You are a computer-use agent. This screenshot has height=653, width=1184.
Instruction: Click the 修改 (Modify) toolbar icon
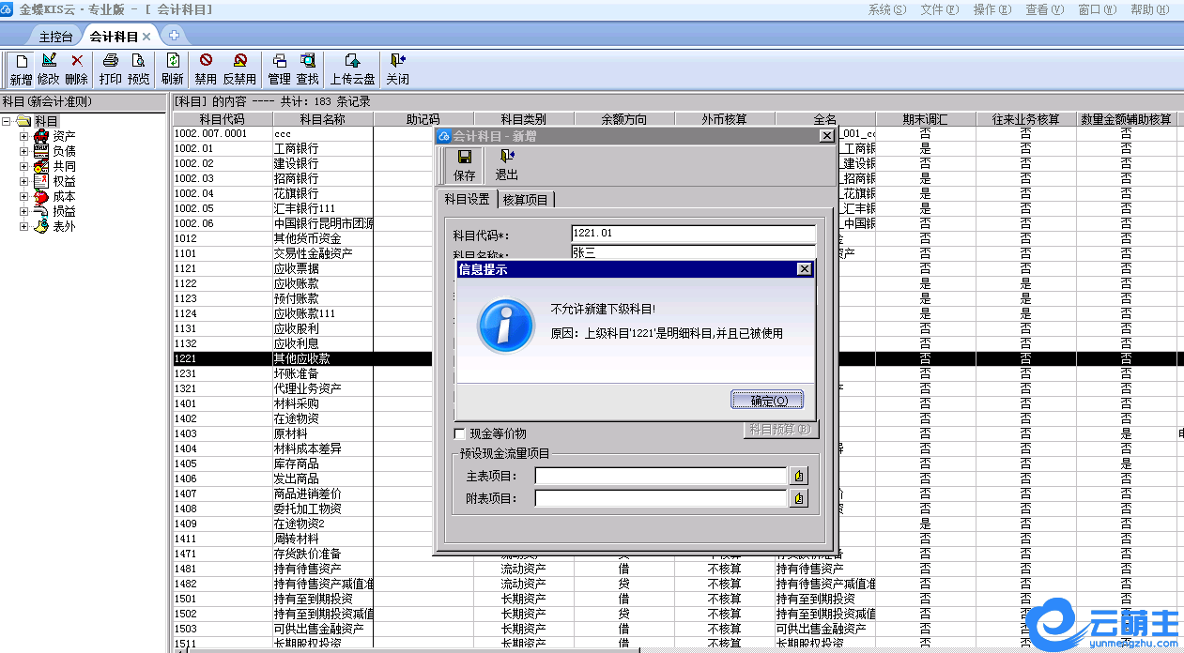tap(49, 68)
